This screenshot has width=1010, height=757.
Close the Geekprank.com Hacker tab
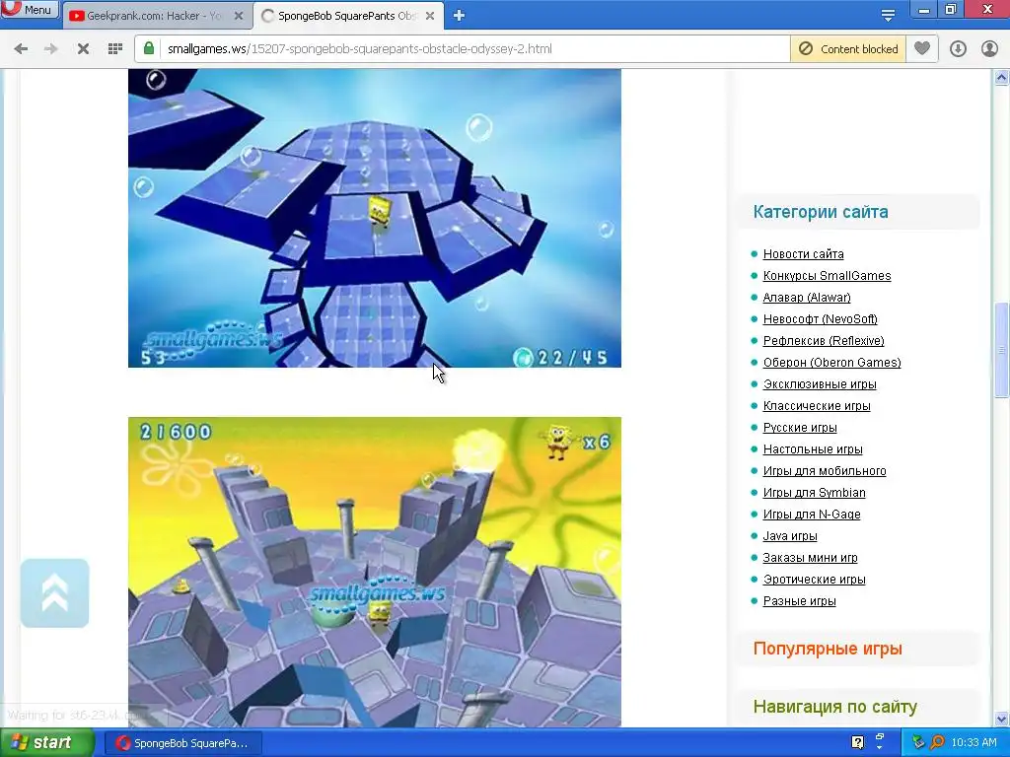239,16
